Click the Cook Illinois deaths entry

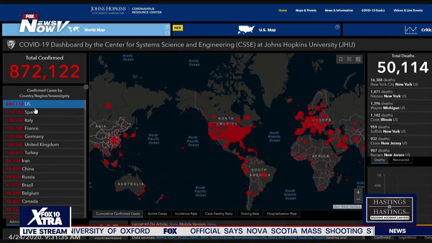(x=384, y=117)
